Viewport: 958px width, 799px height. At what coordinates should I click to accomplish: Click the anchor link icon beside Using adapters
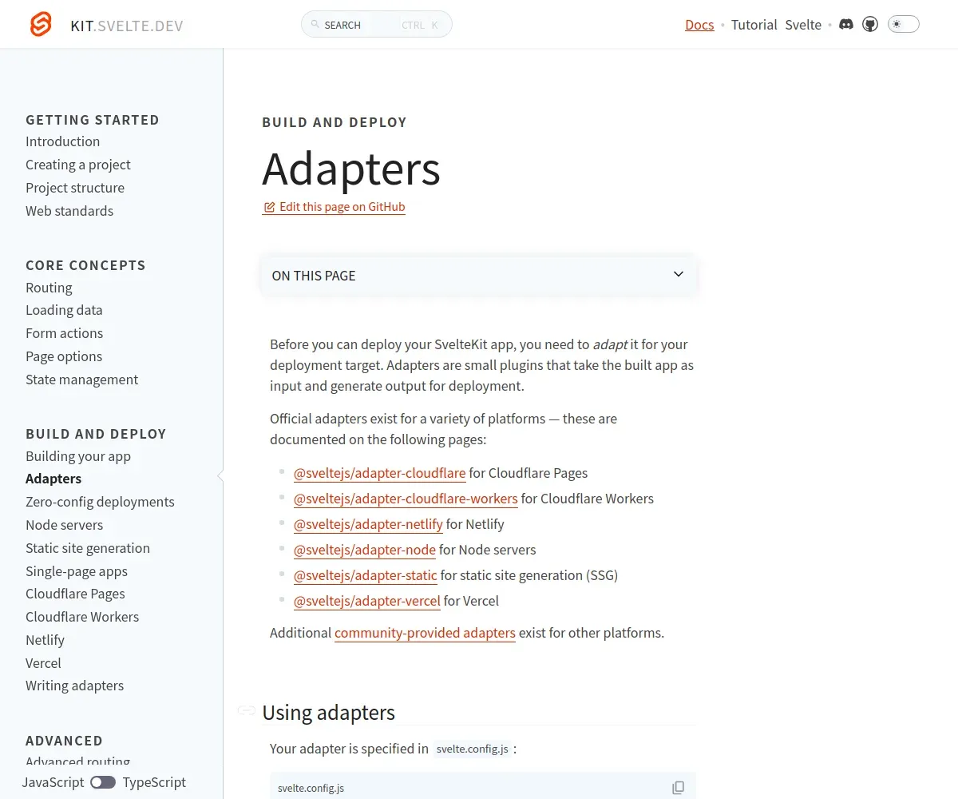coord(247,711)
